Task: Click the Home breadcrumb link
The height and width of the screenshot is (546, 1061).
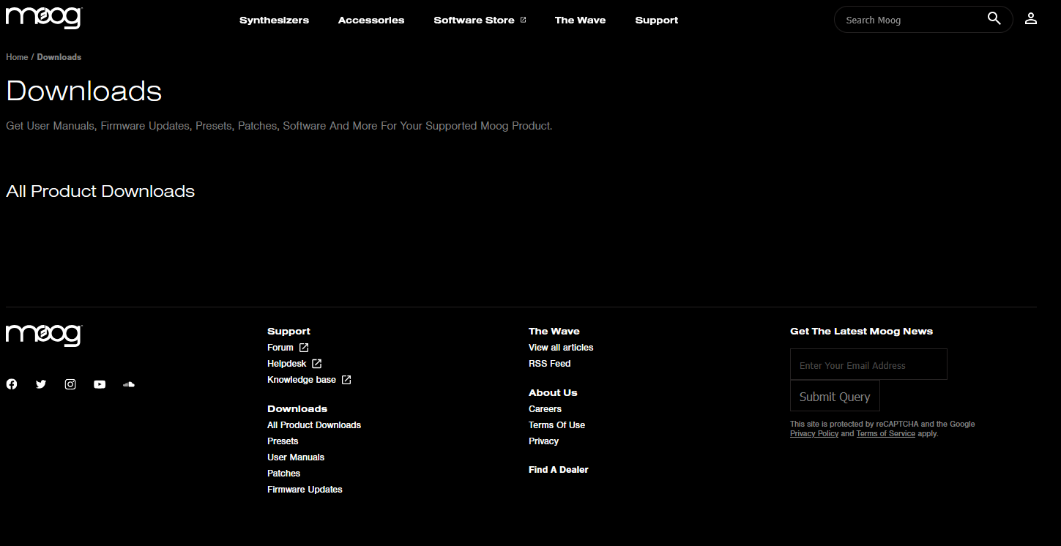Action: click(17, 57)
